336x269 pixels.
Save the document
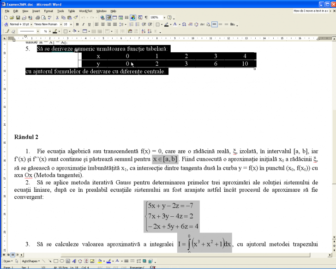pyautogui.click(x=18, y=18)
